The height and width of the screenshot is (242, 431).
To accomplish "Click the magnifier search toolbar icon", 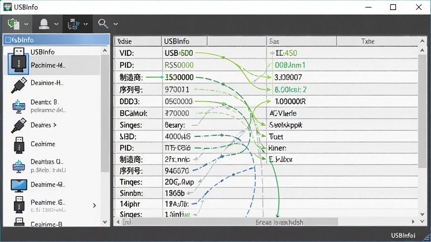I will point(103,24).
